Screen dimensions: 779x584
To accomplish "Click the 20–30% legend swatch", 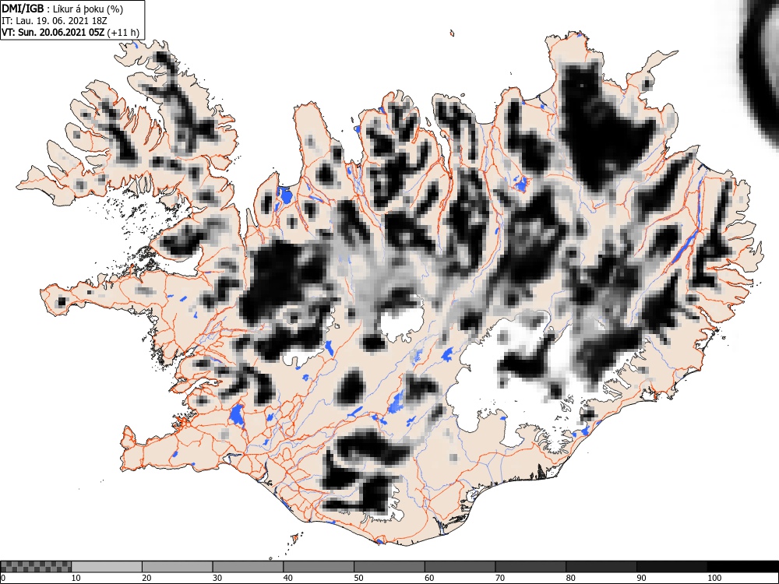I will [x=178, y=567].
